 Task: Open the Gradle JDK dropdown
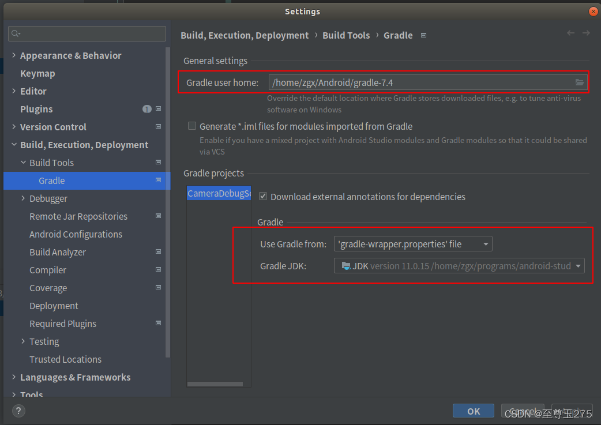(x=459, y=266)
